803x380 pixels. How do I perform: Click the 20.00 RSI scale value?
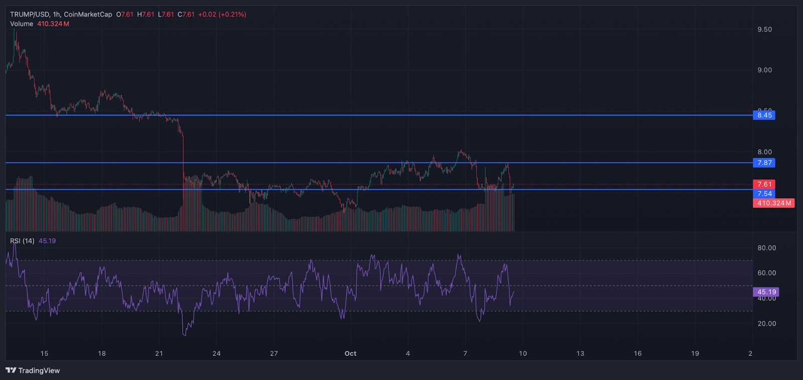click(x=766, y=324)
